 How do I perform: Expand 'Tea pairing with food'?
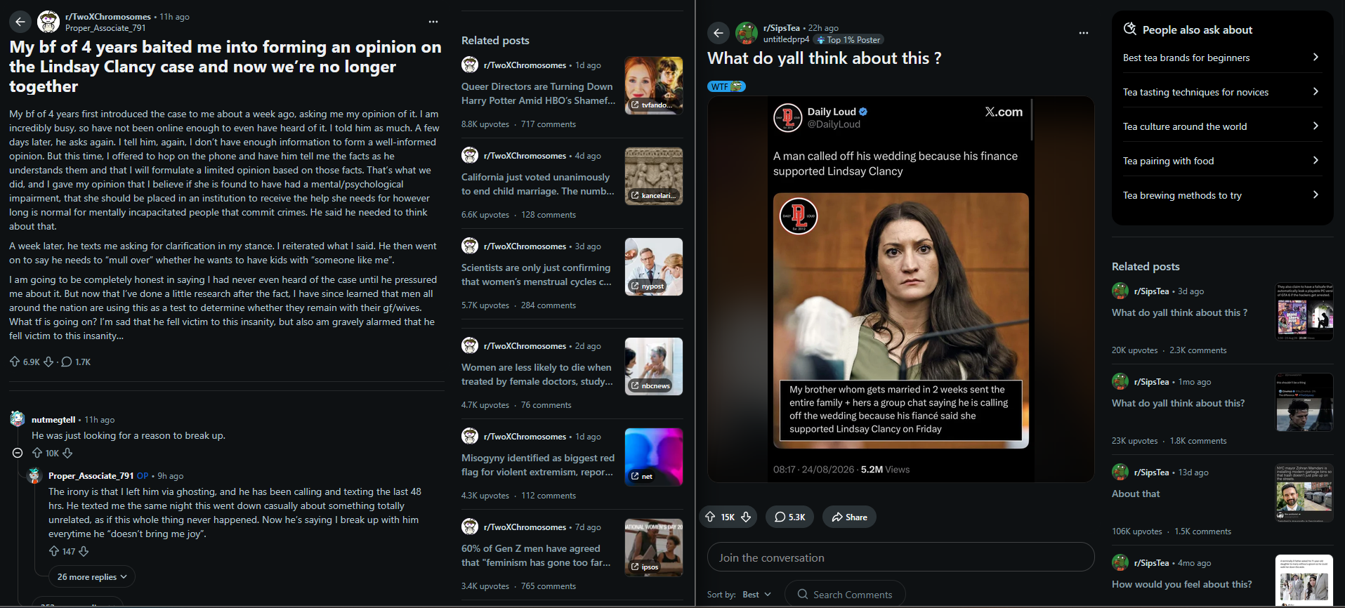pyautogui.click(x=1221, y=161)
